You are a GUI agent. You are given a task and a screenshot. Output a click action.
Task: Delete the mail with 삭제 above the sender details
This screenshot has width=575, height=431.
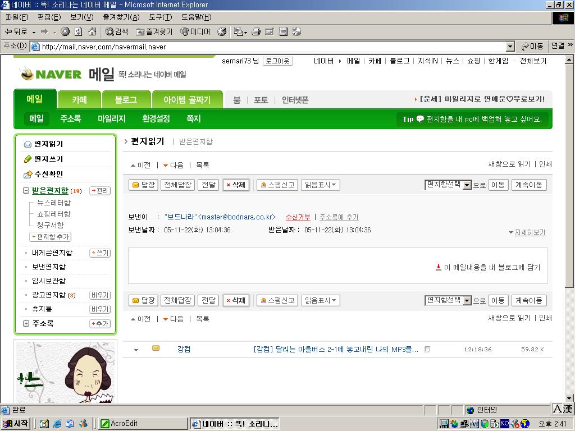[236, 185]
